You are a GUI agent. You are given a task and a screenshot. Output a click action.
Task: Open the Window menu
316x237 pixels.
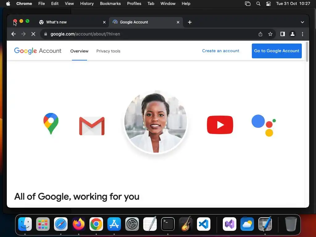168,3
